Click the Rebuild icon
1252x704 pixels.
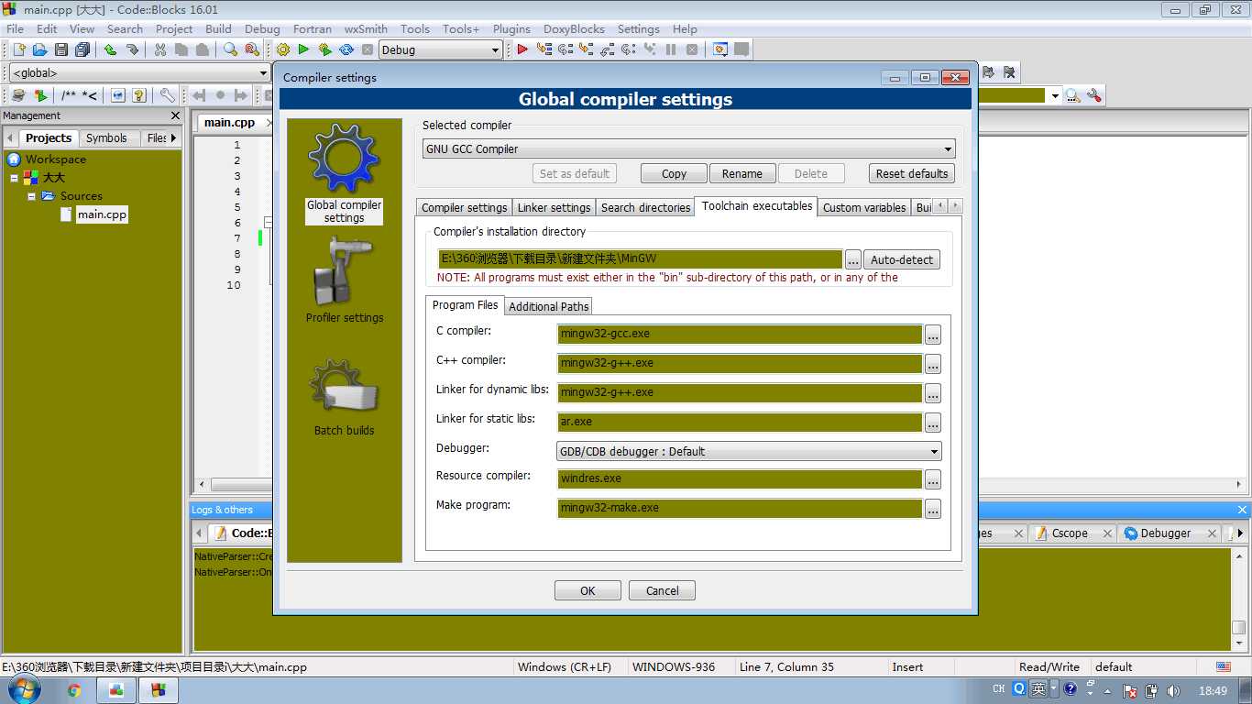pyautogui.click(x=346, y=49)
